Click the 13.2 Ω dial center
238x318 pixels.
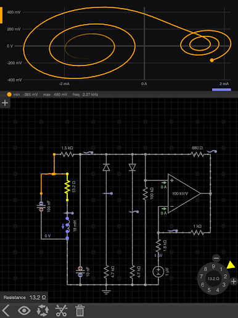pyautogui.click(x=213, y=278)
